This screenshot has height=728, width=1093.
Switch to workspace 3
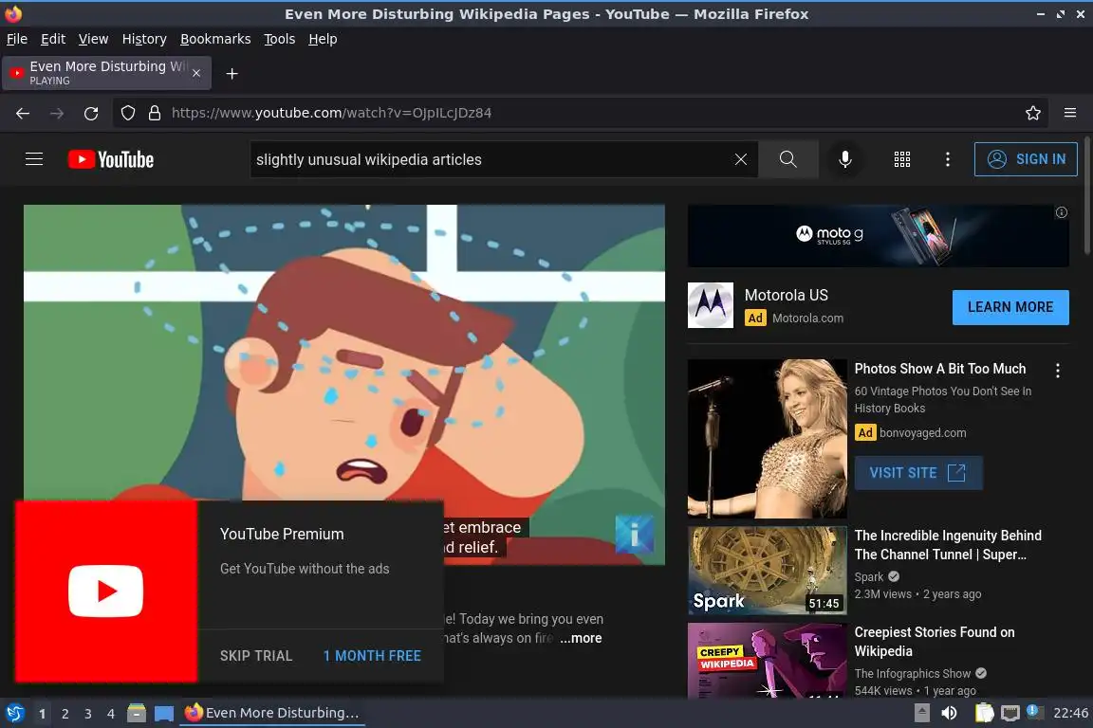point(88,714)
